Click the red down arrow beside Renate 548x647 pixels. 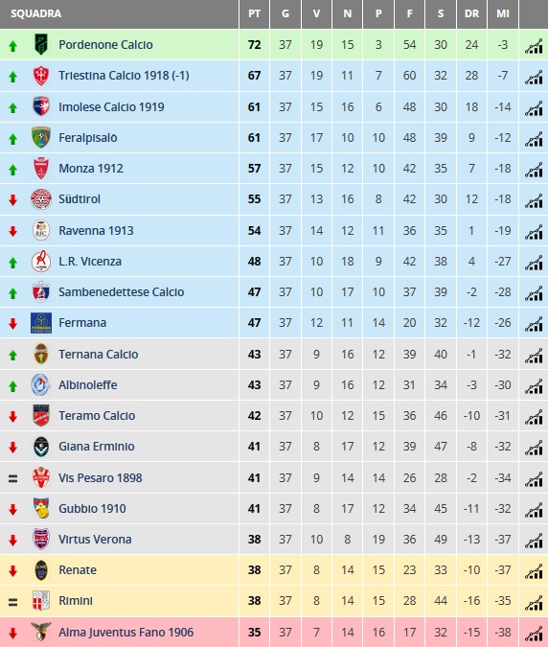point(12,570)
